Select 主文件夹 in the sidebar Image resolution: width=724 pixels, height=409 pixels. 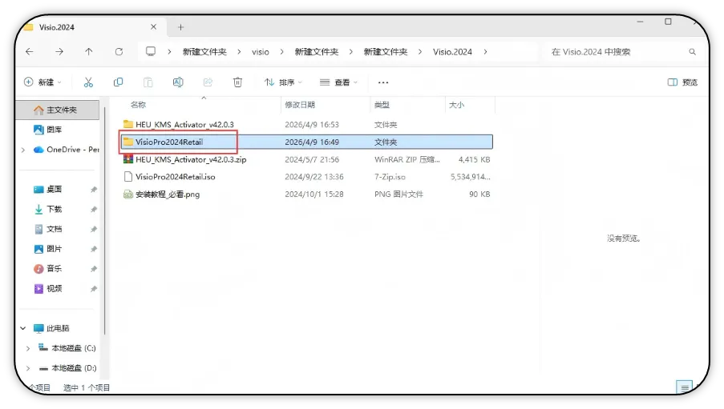[58, 110]
